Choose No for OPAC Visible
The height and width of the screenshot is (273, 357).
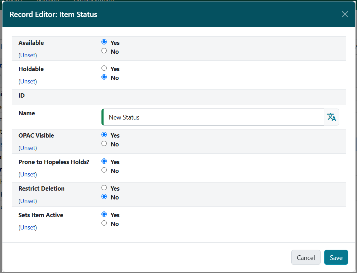[104, 143]
